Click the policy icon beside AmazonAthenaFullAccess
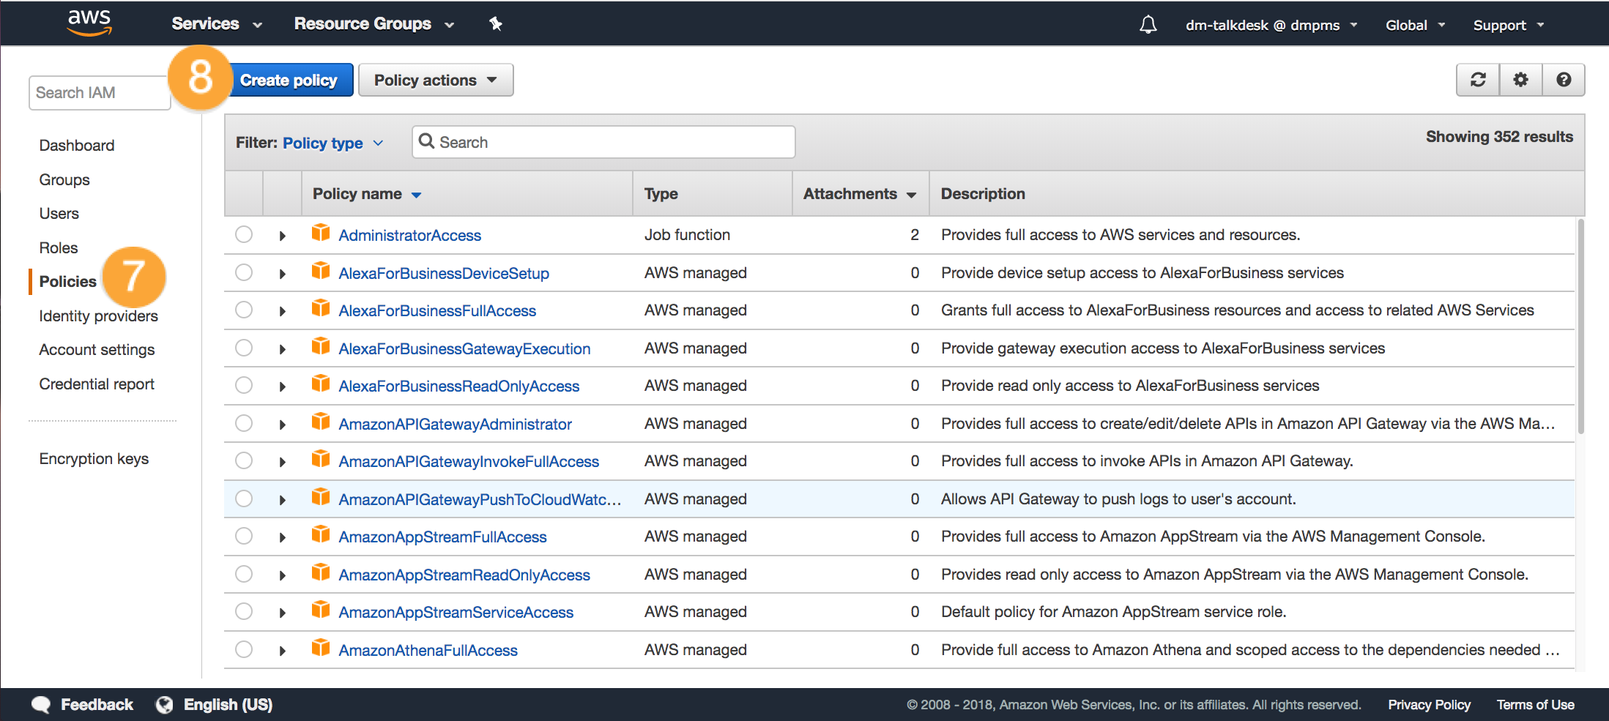Screen dimensions: 1609x721 (x=321, y=648)
